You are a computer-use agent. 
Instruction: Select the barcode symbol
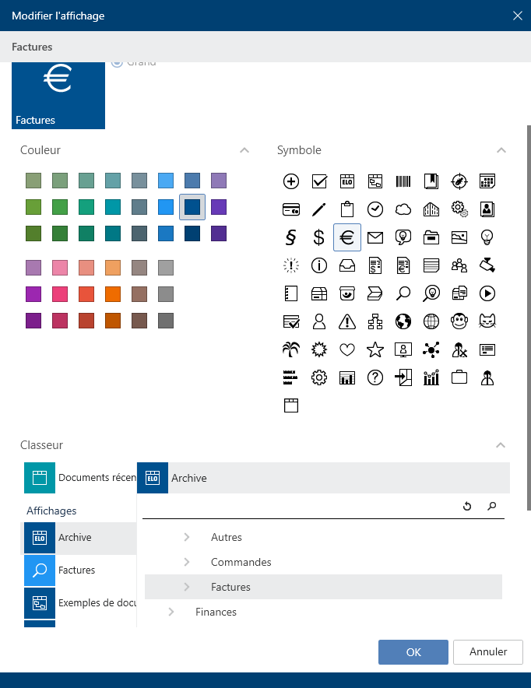403,181
